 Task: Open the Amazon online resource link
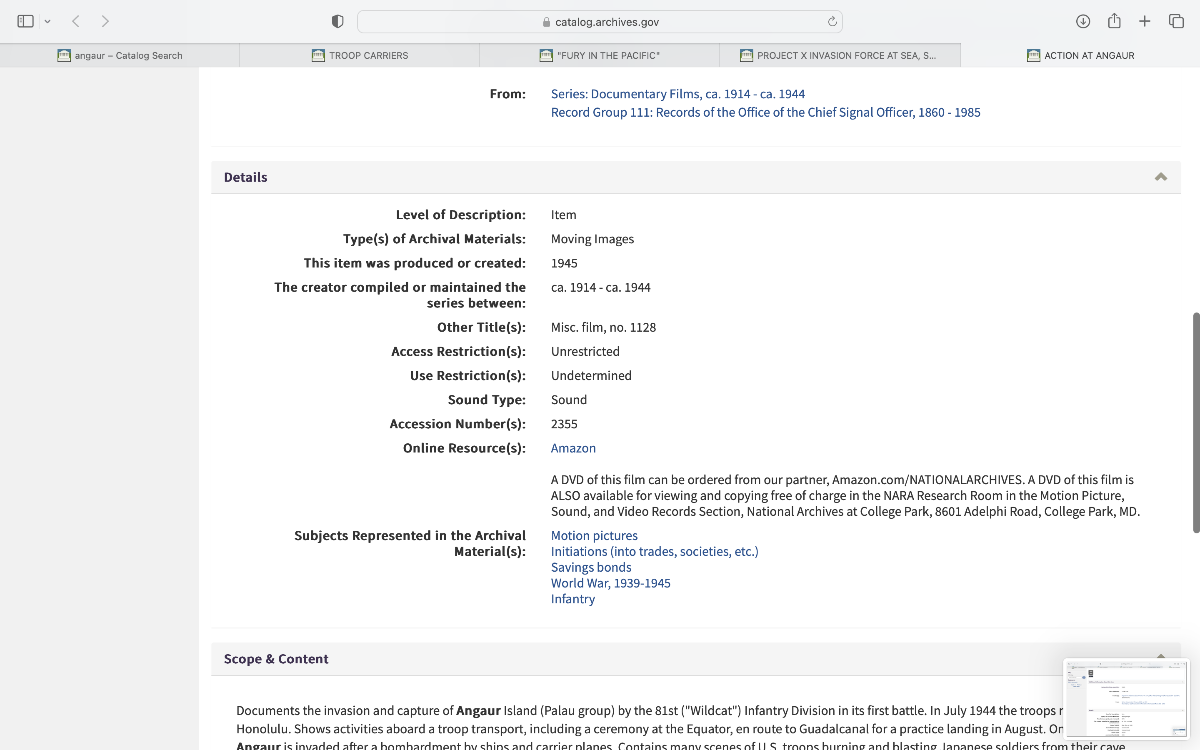point(573,448)
